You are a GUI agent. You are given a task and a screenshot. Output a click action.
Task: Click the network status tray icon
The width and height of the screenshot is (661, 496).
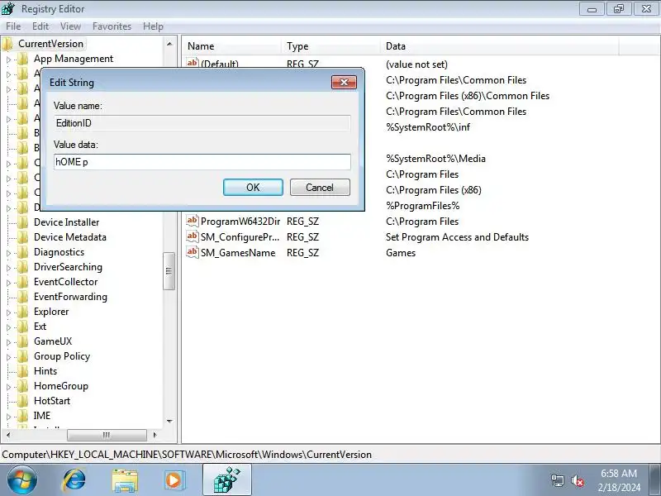pos(558,480)
